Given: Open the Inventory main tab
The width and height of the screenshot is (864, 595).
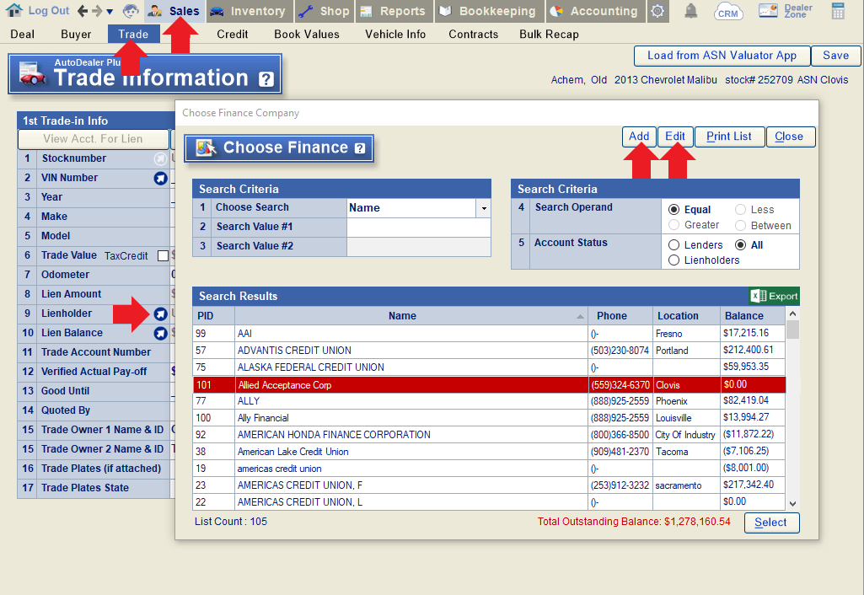Looking at the screenshot, I should [x=249, y=11].
